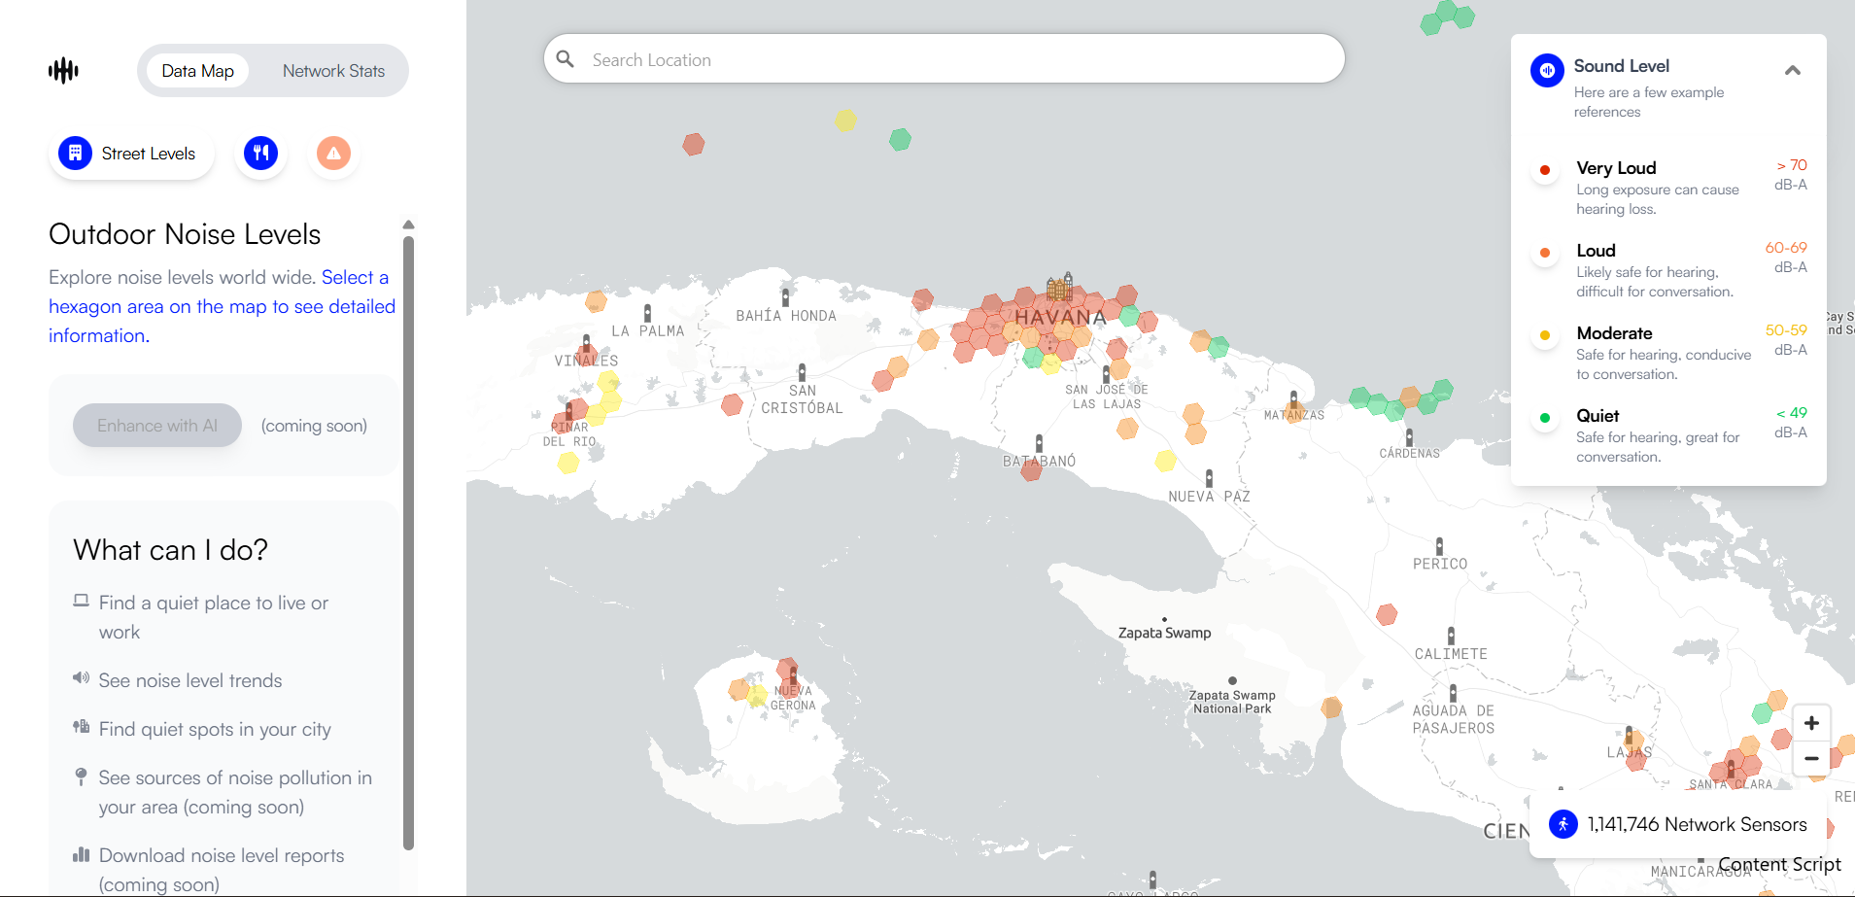Image resolution: width=1855 pixels, height=897 pixels.
Task: Click the Cárdenas town marker
Action: [1409, 437]
